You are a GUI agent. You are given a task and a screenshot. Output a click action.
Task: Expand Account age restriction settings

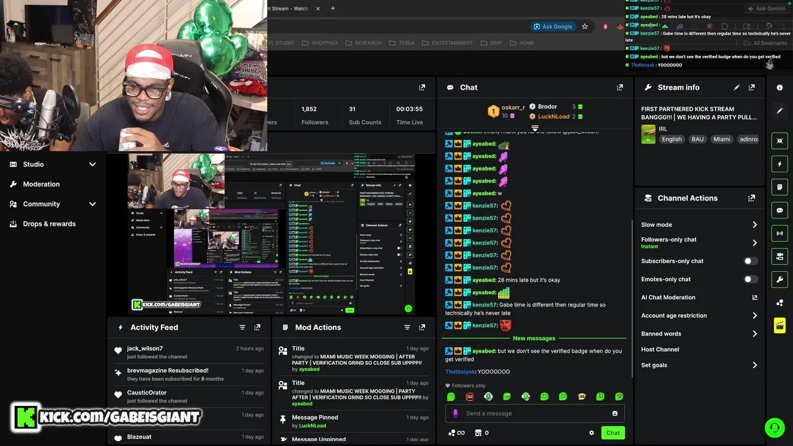pos(755,315)
